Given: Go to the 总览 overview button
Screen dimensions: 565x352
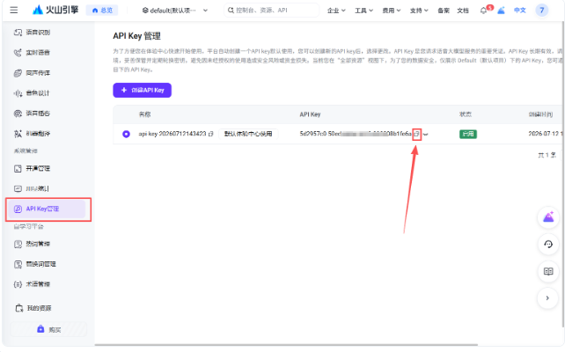Looking at the screenshot, I should (x=102, y=11).
